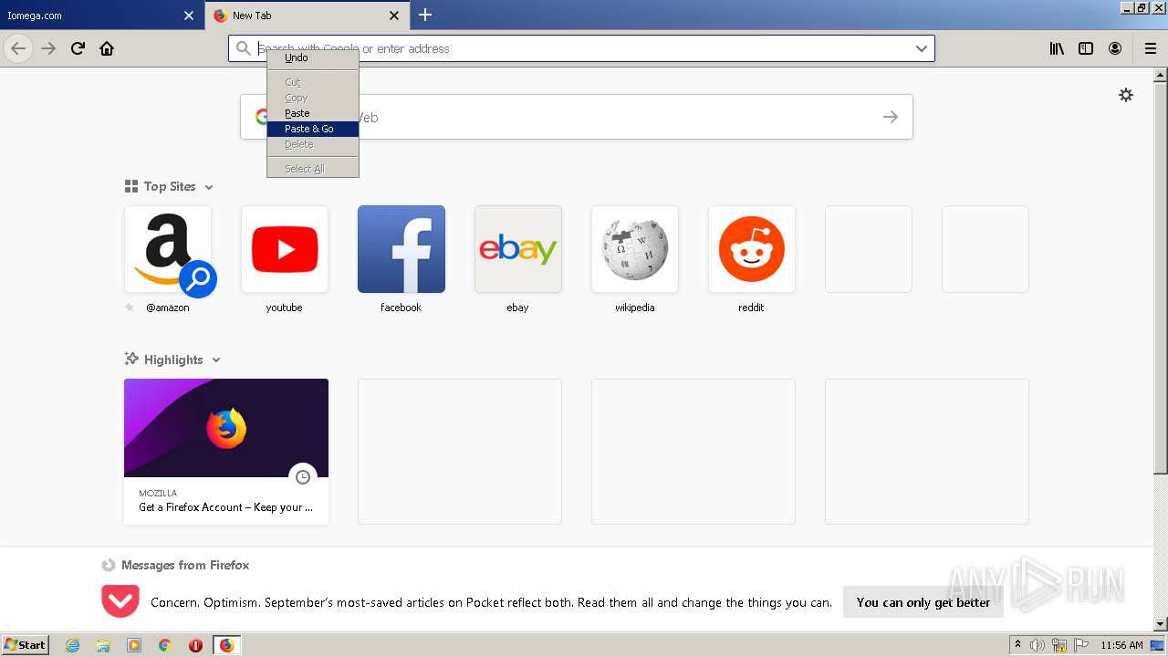
Task: Click Select All in context menu
Action: click(x=313, y=169)
